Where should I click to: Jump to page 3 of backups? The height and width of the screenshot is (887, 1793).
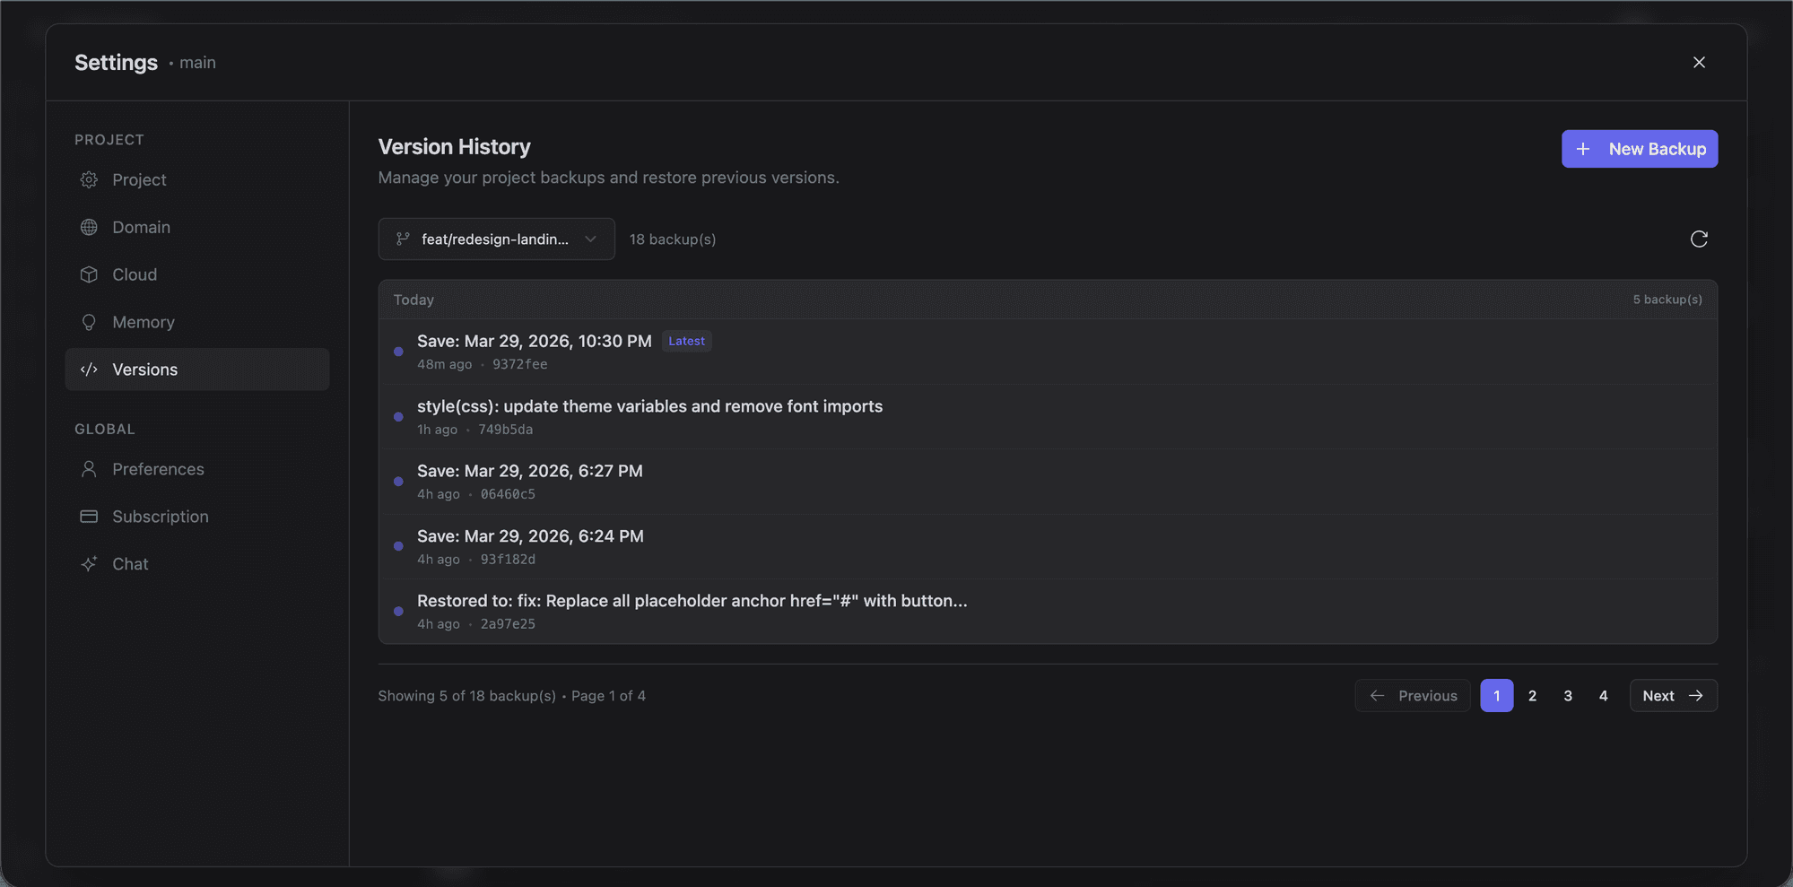click(1568, 696)
